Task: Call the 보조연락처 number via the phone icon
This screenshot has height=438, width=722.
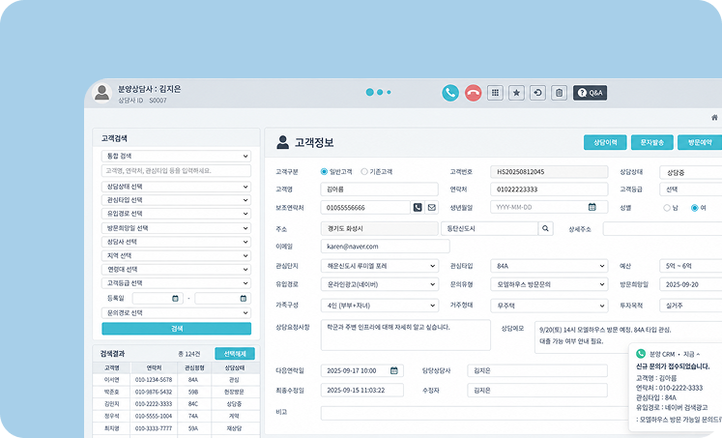Action: pyautogui.click(x=418, y=207)
